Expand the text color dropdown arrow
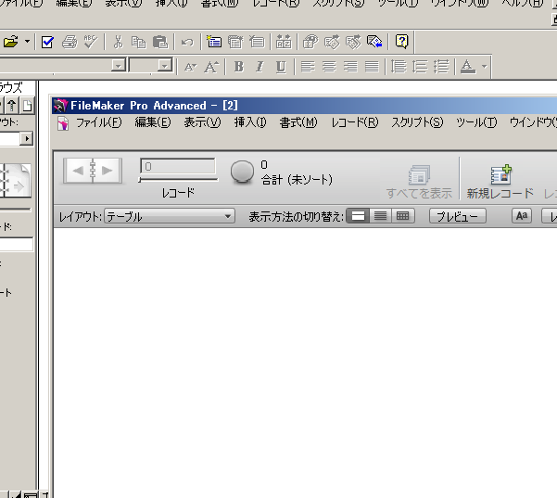 (x=484, y=66)
